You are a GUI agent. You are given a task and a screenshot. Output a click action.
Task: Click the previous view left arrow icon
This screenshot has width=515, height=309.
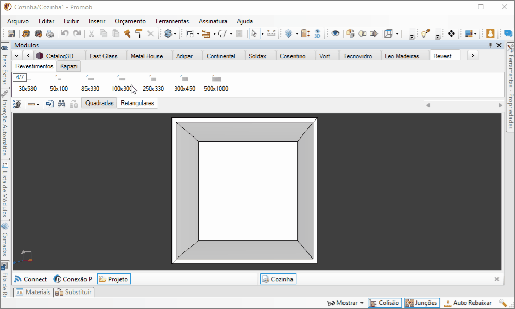[x=362, y=33]
